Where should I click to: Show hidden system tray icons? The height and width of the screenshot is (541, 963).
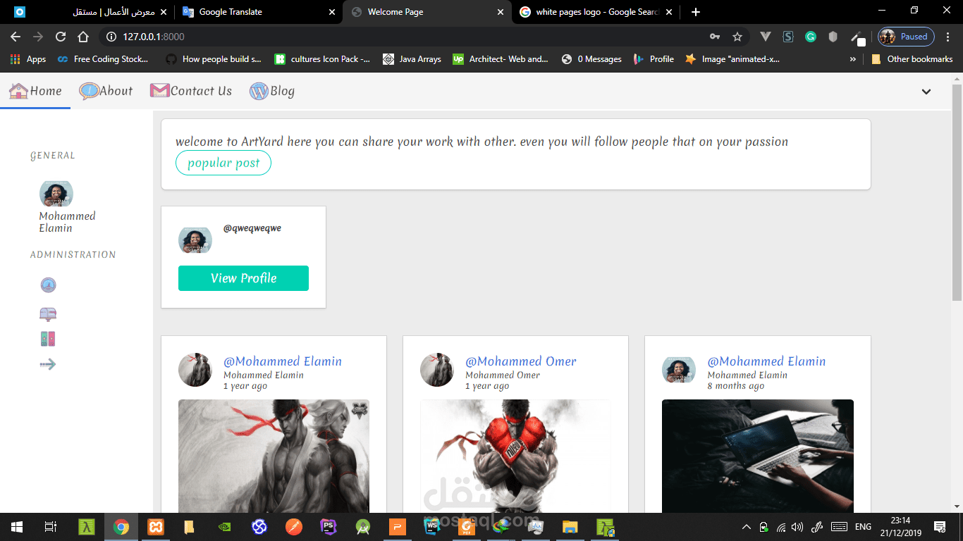(746, 527)
